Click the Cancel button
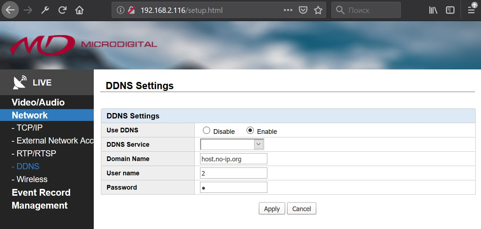The width and height of the screenshot is (481, 229). click(x=302, y=209)
